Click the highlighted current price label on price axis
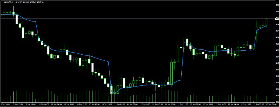 point(277,19)
